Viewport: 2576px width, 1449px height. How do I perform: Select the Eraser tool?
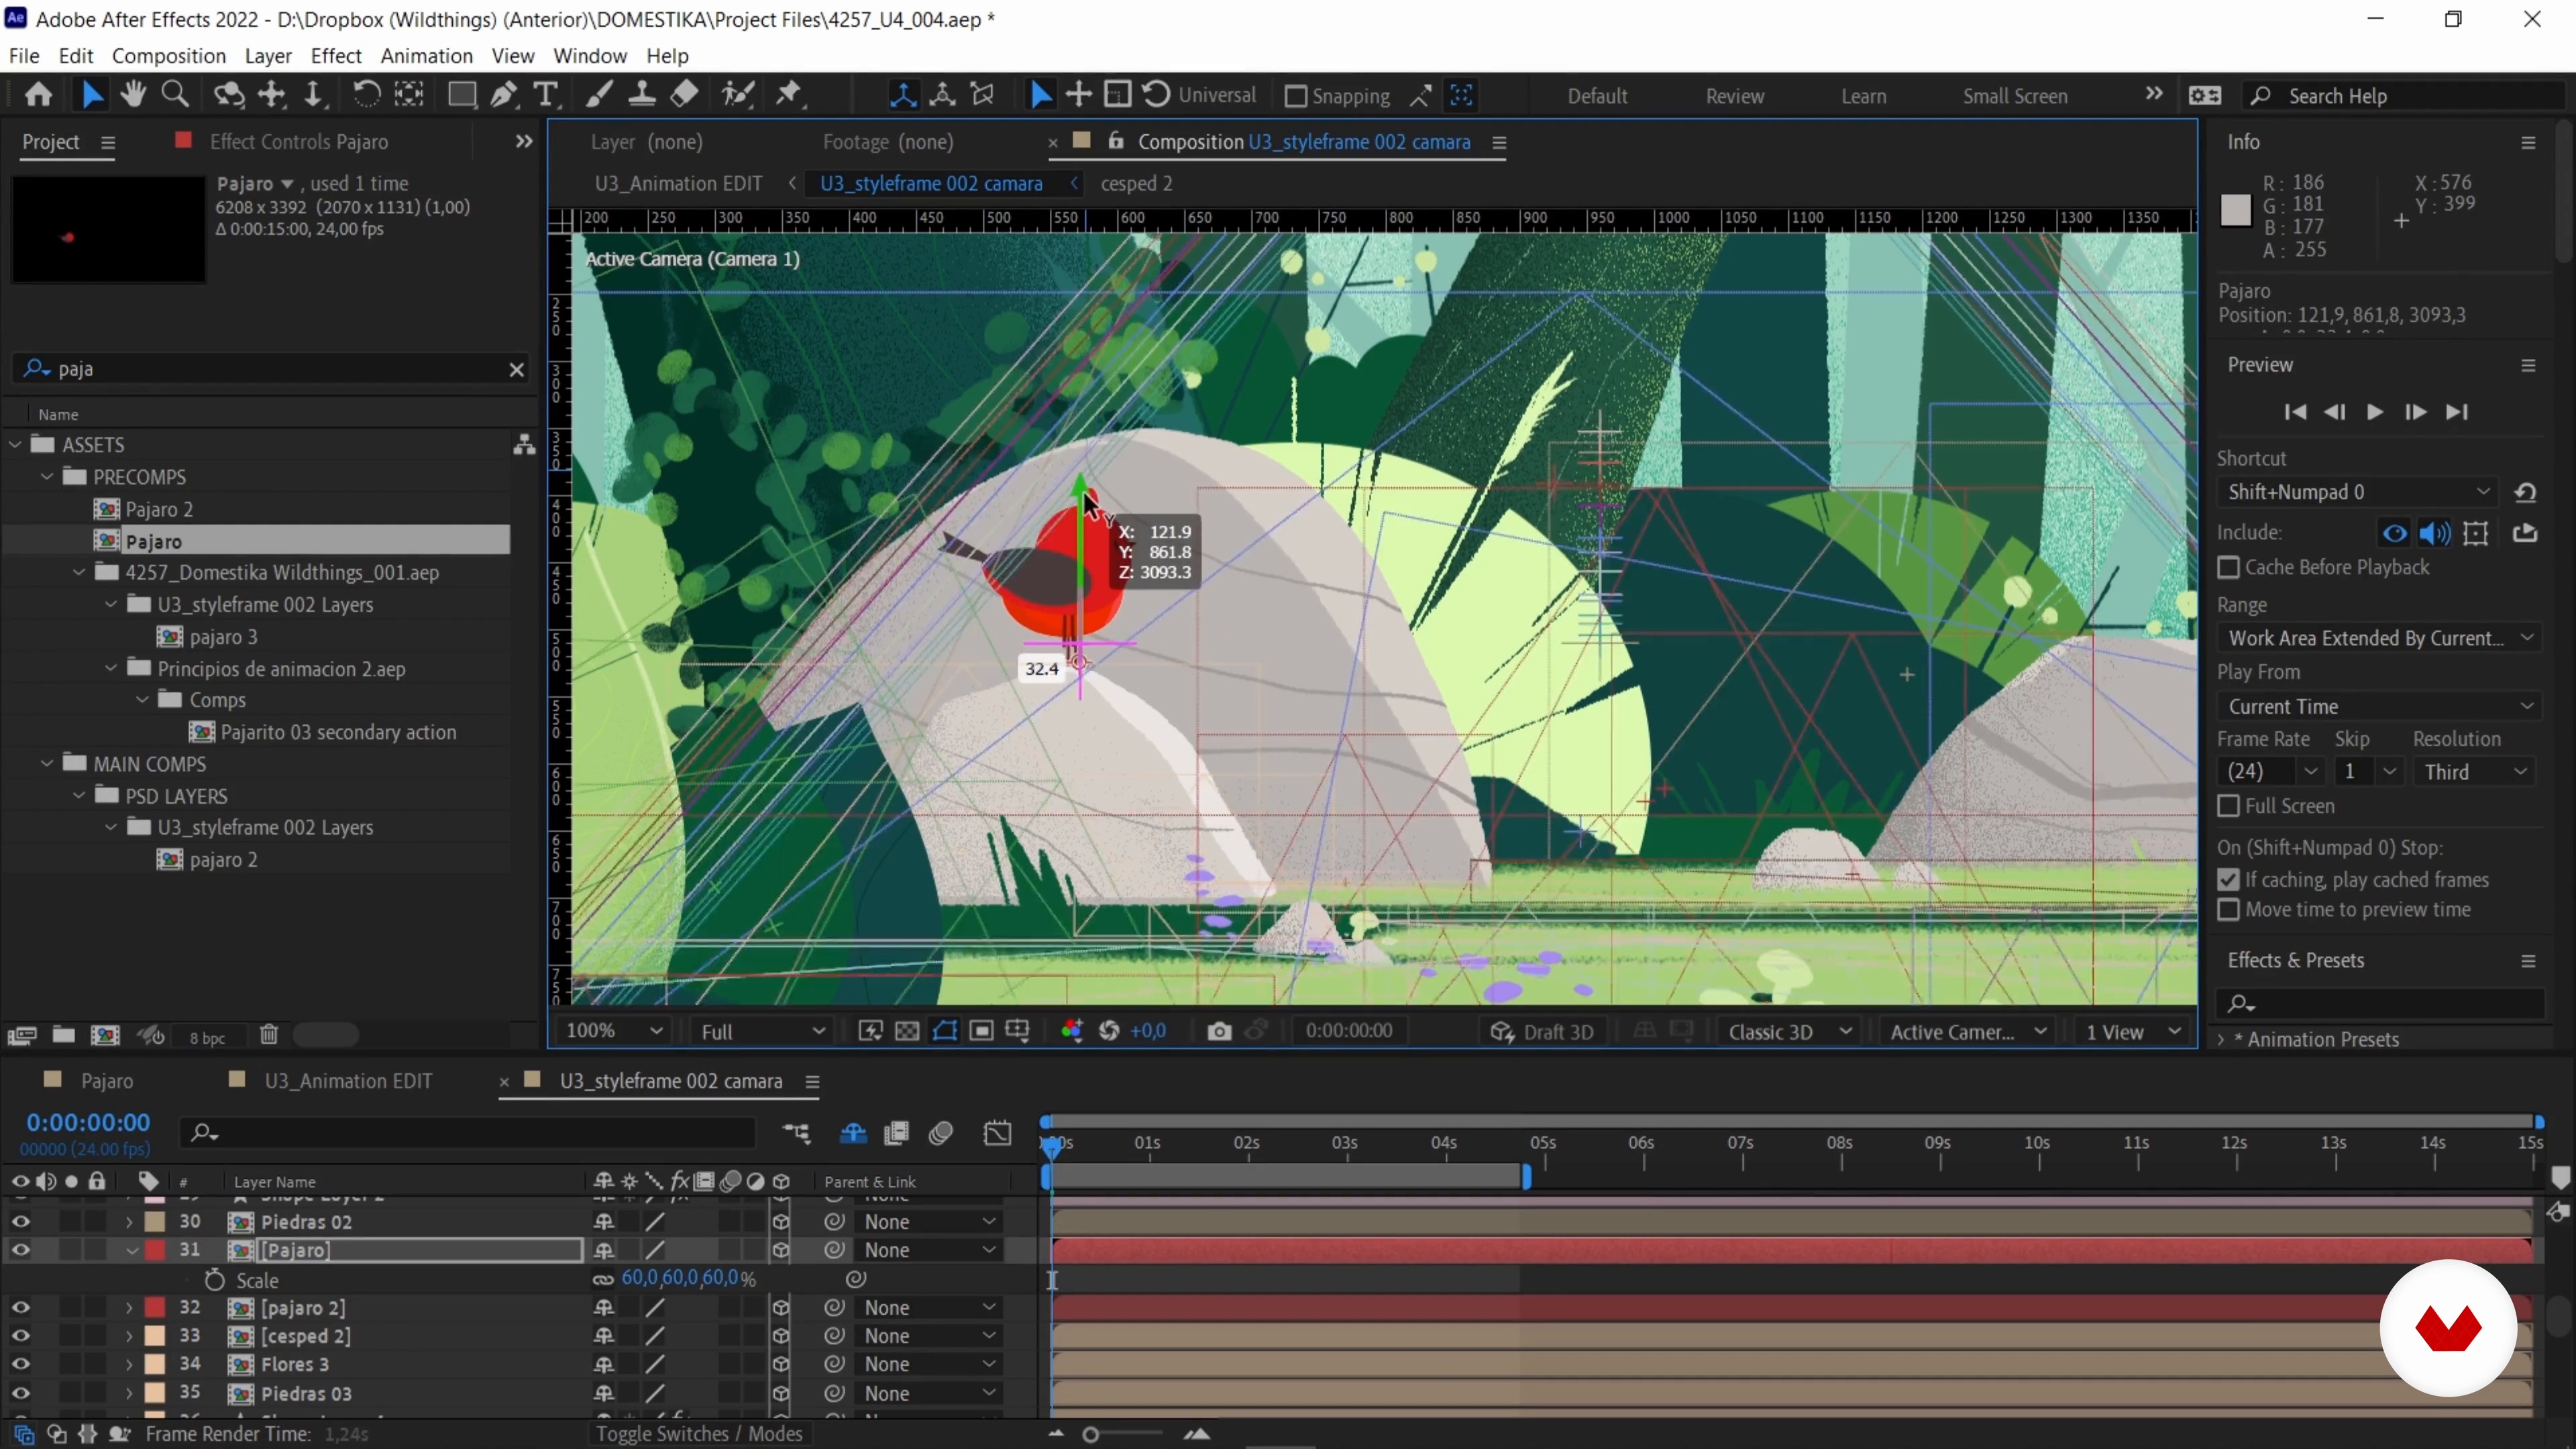[x=684, y=95]
